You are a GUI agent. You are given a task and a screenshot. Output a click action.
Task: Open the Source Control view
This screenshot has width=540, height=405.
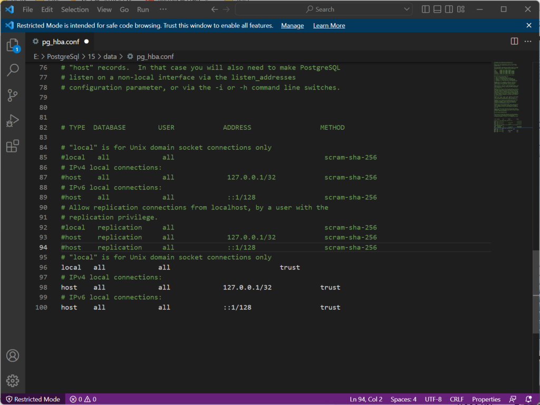pyautogui.click(x=13, y=95)
